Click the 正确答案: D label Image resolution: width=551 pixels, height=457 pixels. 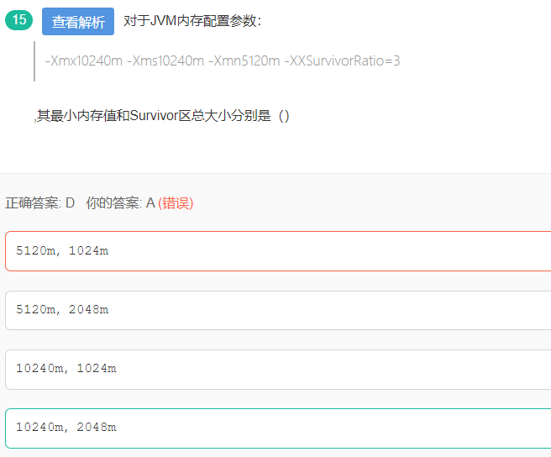pos(39,202)
